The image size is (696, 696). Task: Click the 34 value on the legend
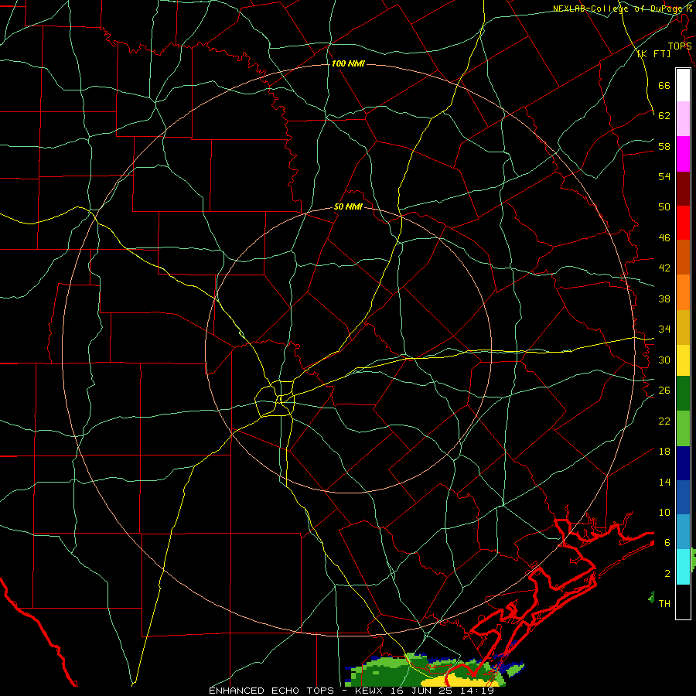[664, 329]
